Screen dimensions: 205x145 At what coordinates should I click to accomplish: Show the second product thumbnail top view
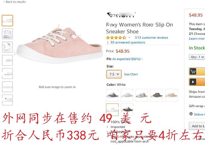7,34
